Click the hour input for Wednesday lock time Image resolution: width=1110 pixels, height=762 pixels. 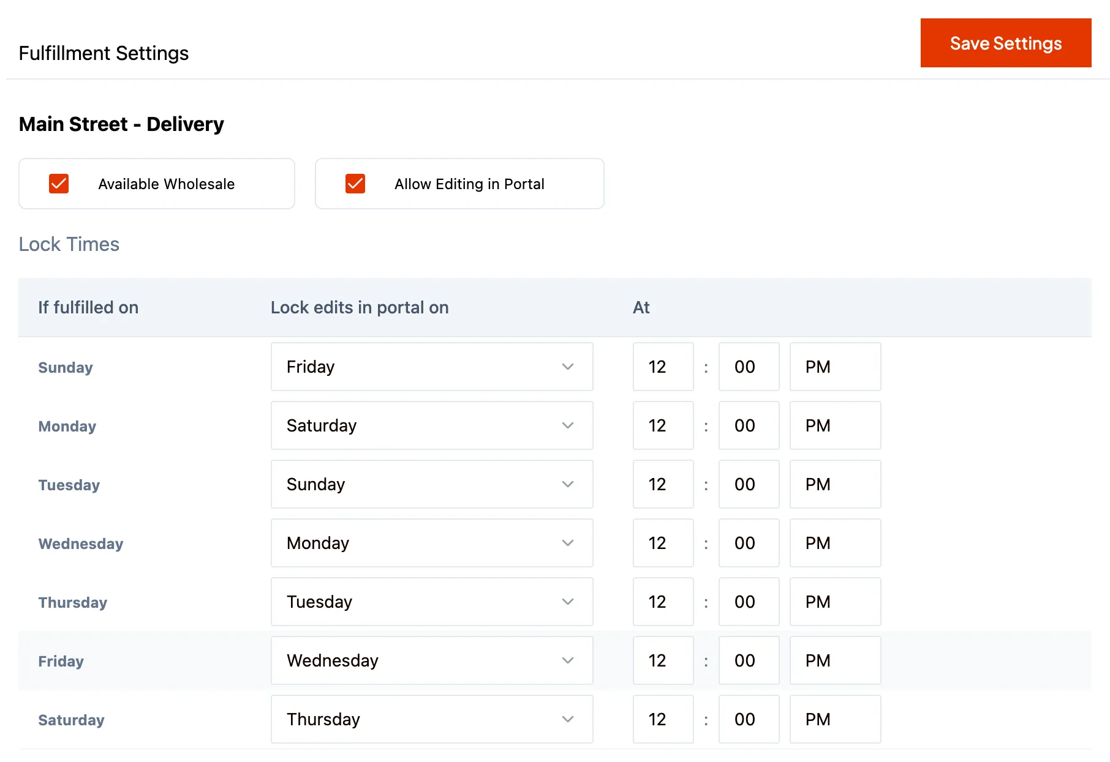coord(663,543)
